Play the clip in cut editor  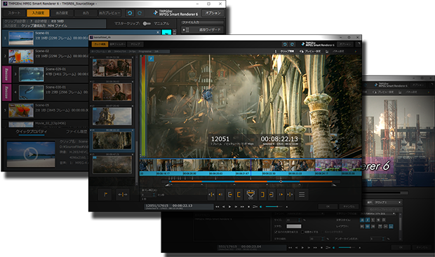pyautogui.click(x=229, y=207)
